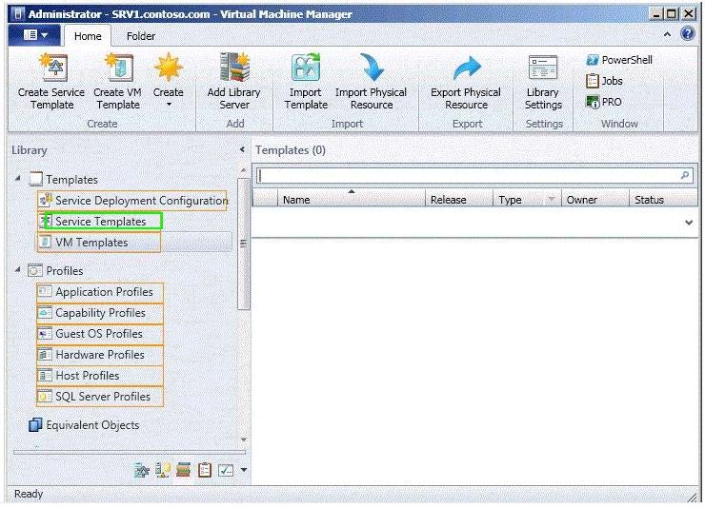This screenshot has height=508, width=705.
Task: Open the Jobs window
Action: (x=604, y=81)
